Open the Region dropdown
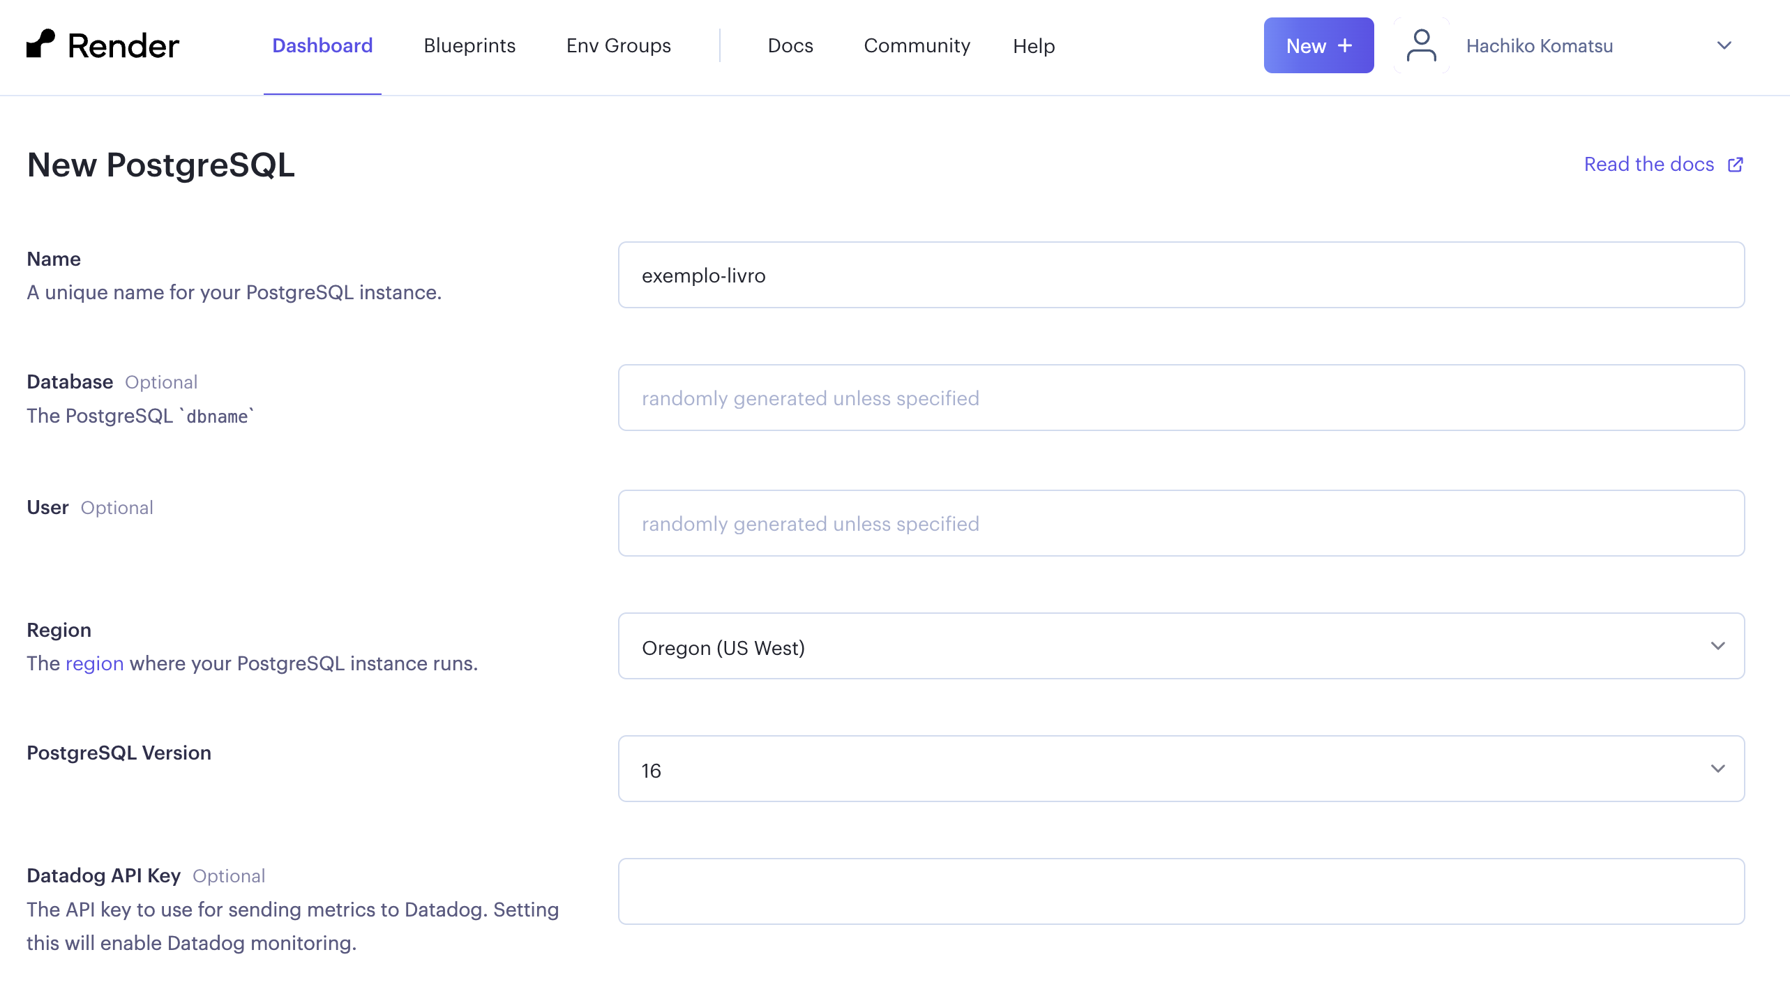Image resolution: width=1790 pixels, height=1003 pixels. click(x=1181, y=646)
